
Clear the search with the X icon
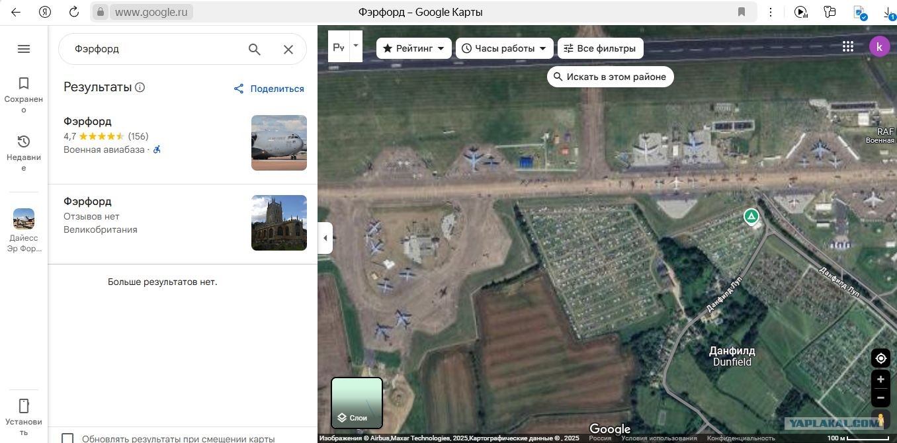[288, 49]
